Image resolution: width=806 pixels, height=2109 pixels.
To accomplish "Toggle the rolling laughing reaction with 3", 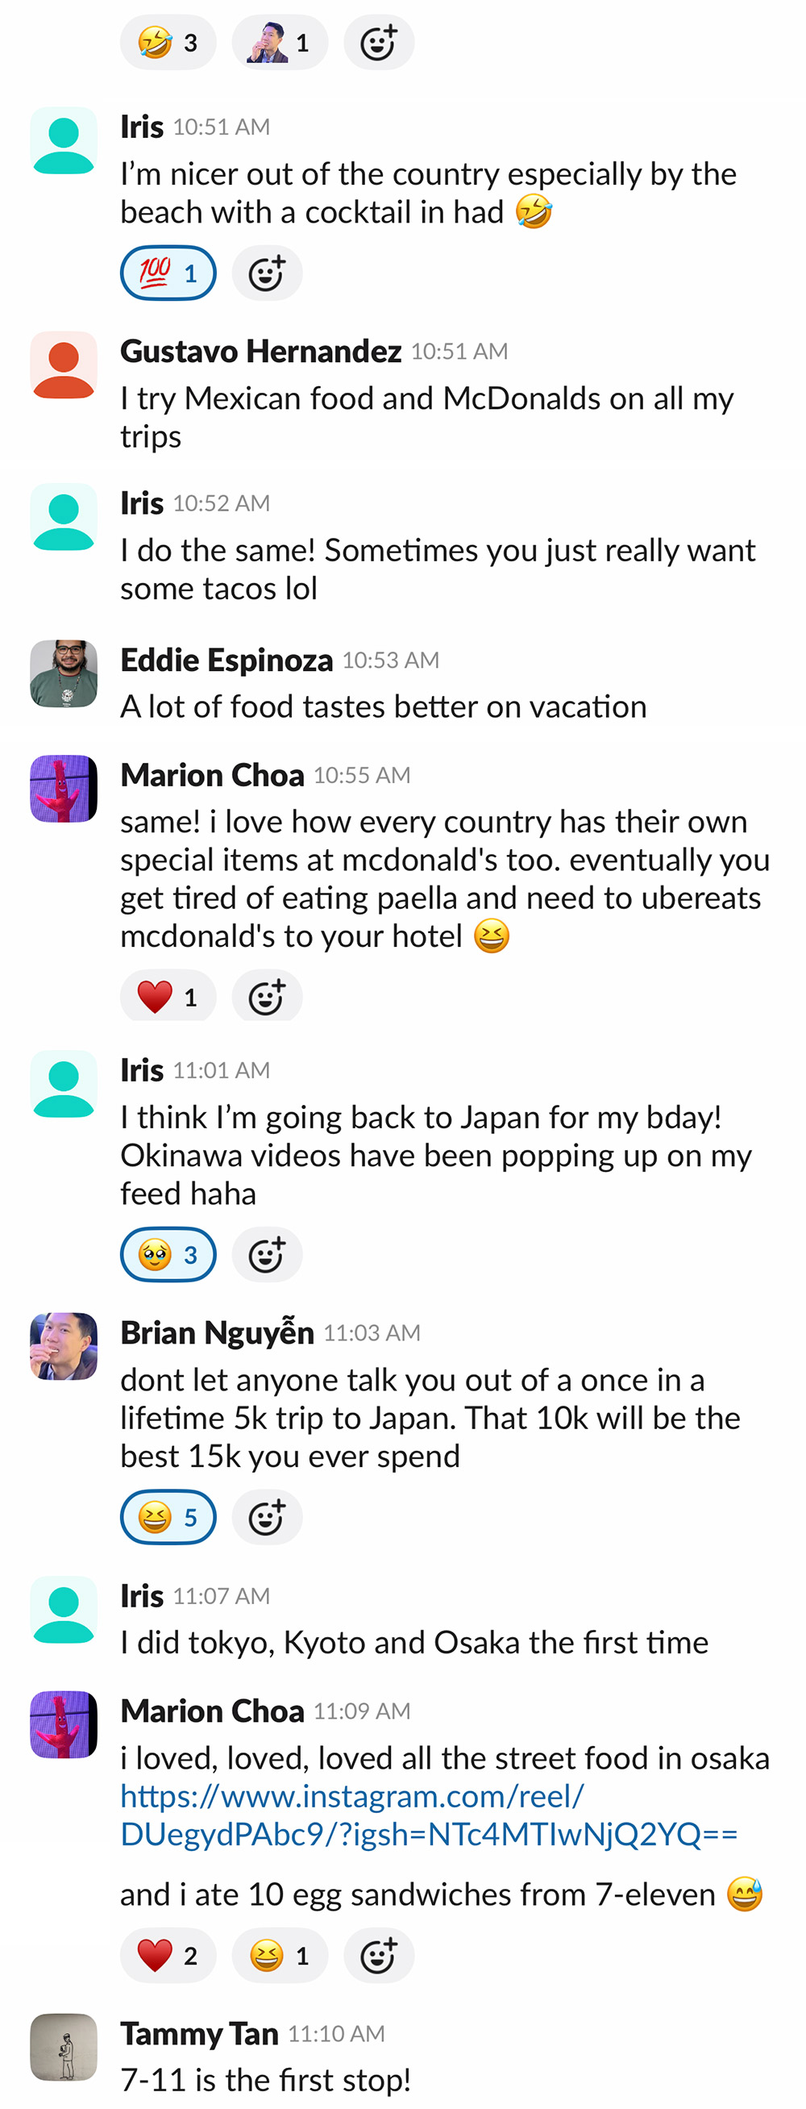I will pyautogui.click(x=168, y=43).
